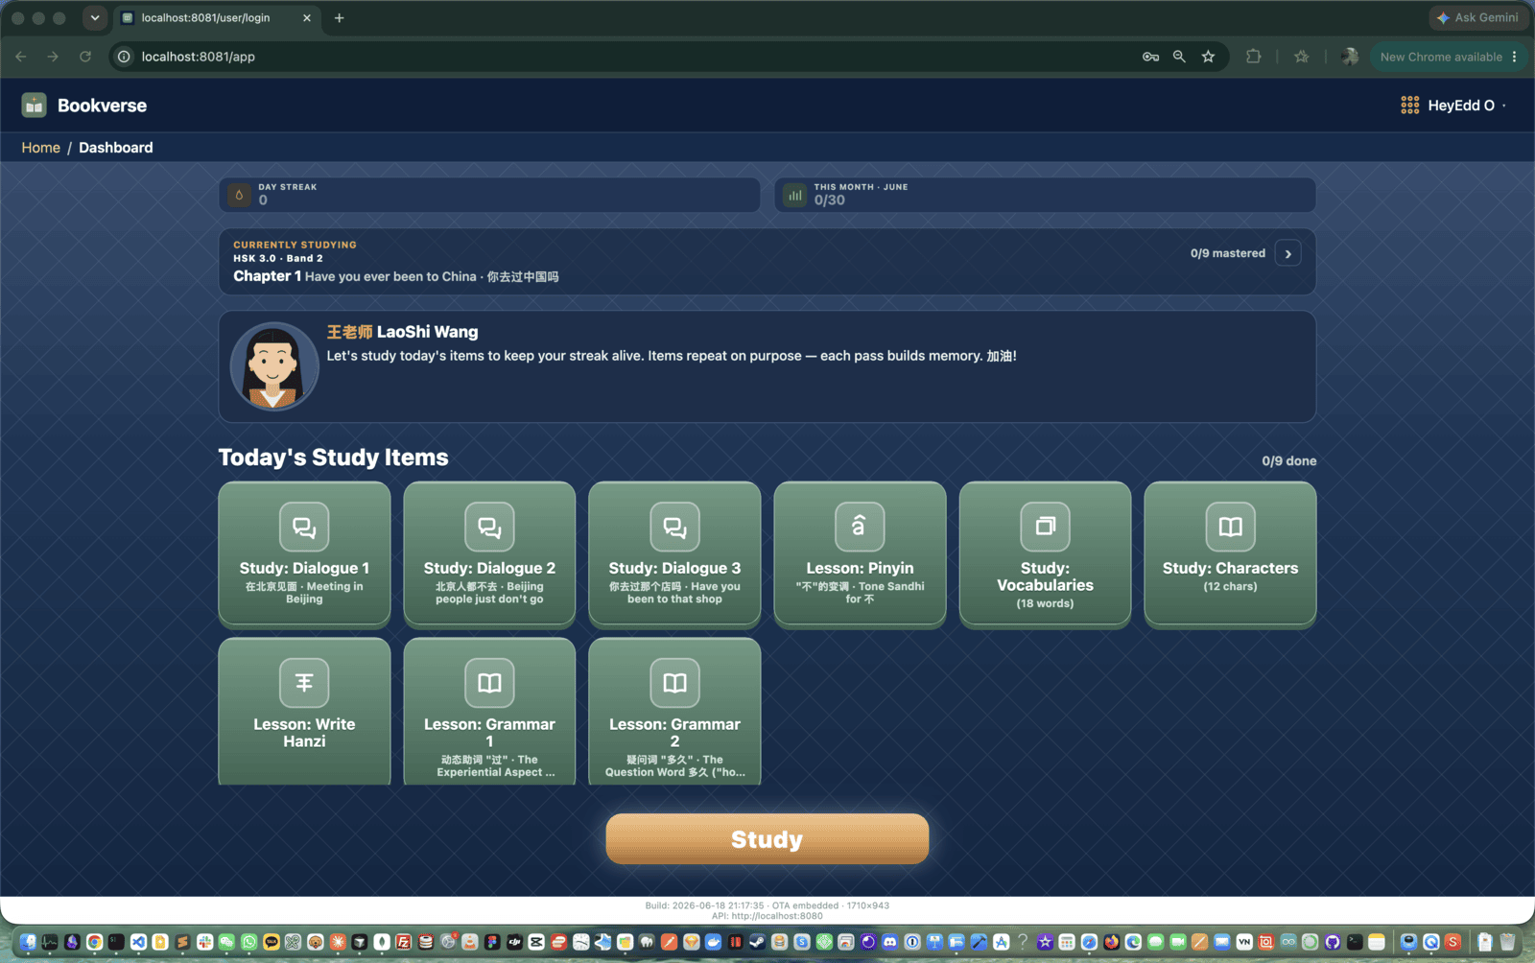Go to Home via the breadcrumb
Screen dimensions: 1535x963
point(40,148)
